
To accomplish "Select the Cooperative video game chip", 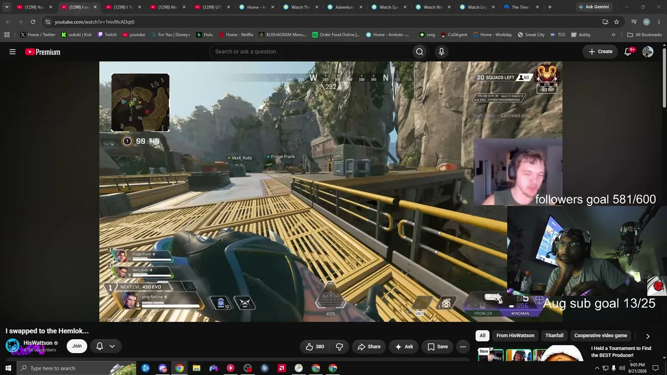I will pyautogui.click(x=600, y=336).
